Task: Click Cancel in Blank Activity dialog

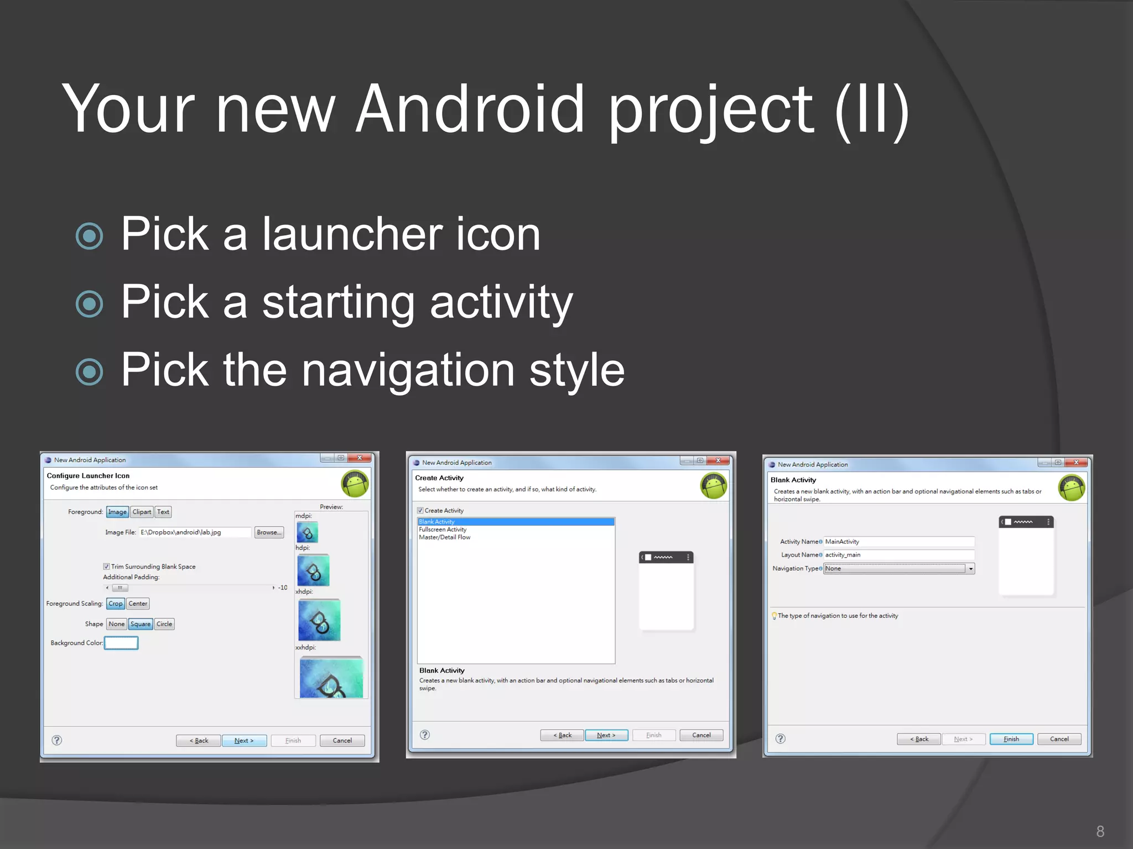Action: click(x=1059, y=739)
